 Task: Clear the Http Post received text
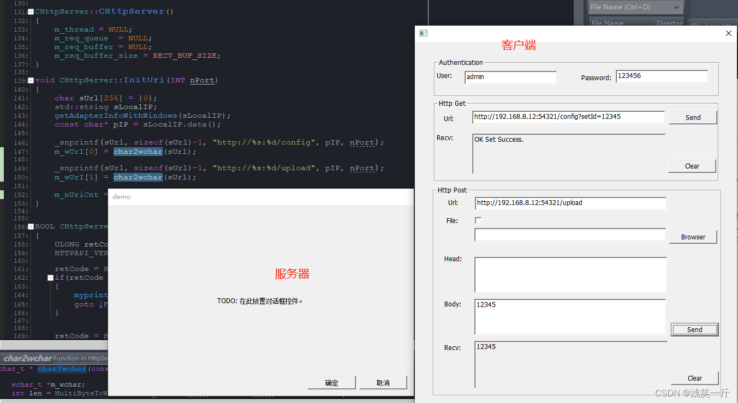tap(694, 378)
